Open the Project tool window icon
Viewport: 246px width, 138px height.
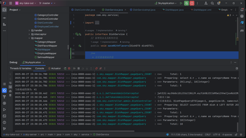click(x=4, y=10)
